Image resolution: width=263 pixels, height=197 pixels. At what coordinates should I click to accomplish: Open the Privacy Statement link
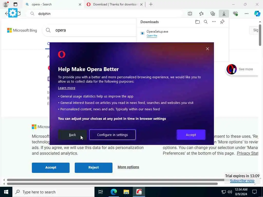coord(247,153)
